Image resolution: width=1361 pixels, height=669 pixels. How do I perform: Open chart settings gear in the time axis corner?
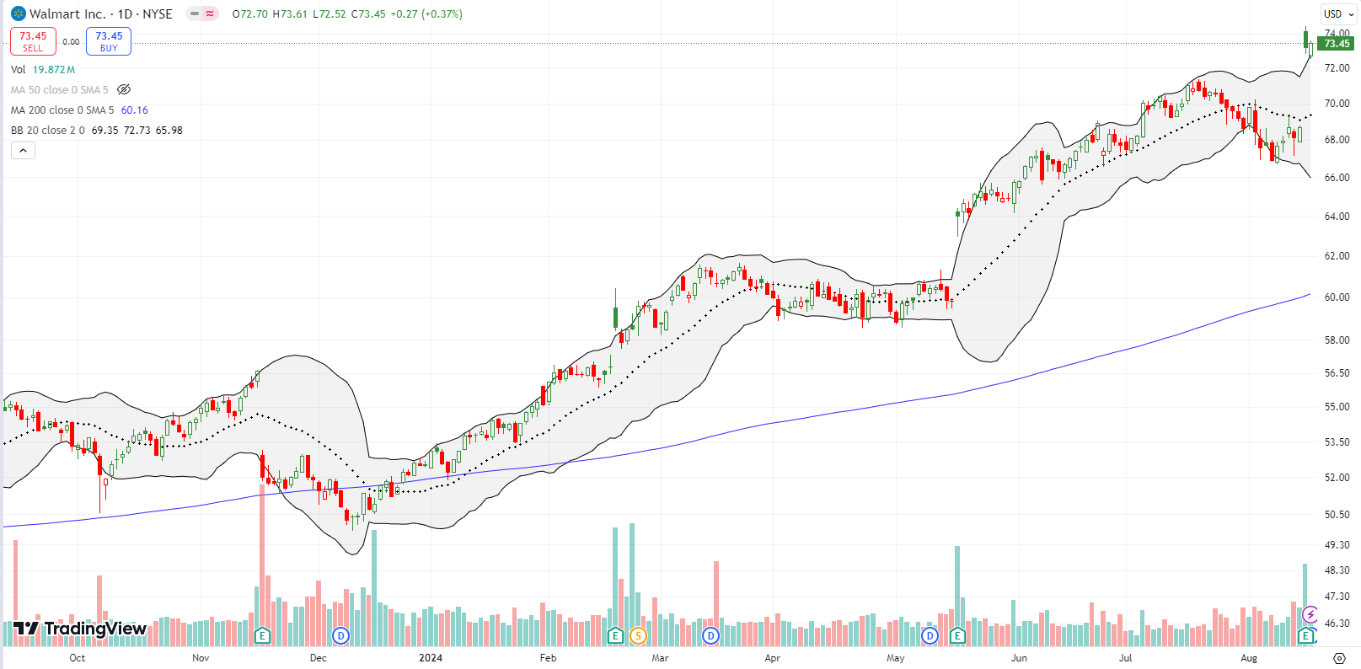click(x=1339, y=658)
